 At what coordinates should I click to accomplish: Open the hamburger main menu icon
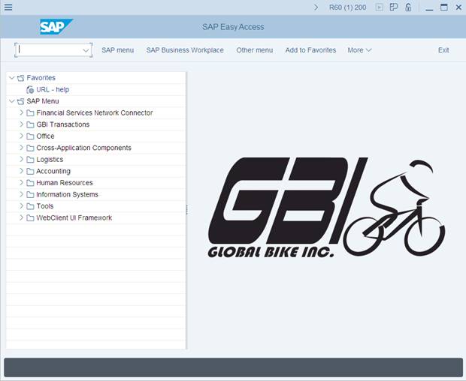click(8, 7)
